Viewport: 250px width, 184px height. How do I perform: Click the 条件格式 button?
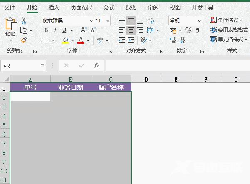227,20
